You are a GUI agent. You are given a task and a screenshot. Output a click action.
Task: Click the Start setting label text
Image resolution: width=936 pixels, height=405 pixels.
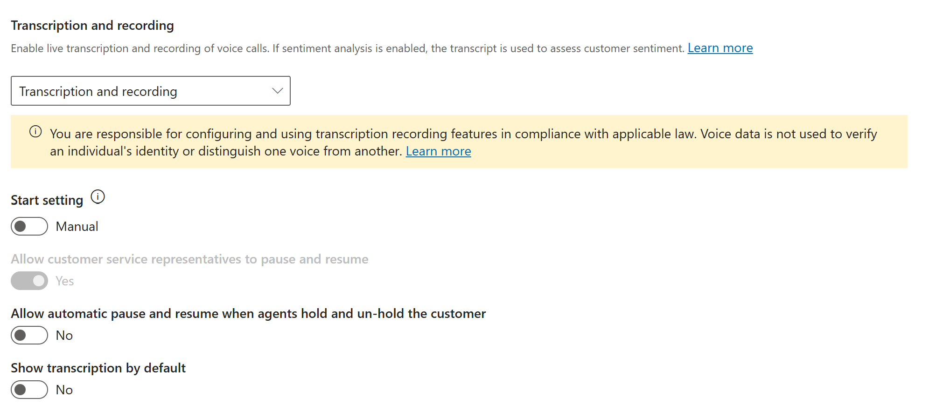pyautogui.click(x=47, y=200)
